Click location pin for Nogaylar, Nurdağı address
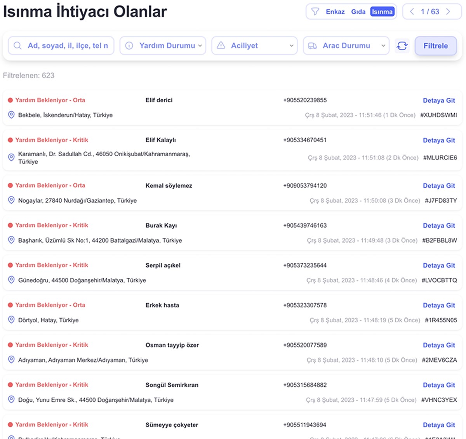Screen dimensions: 466x439 point(11,200)
